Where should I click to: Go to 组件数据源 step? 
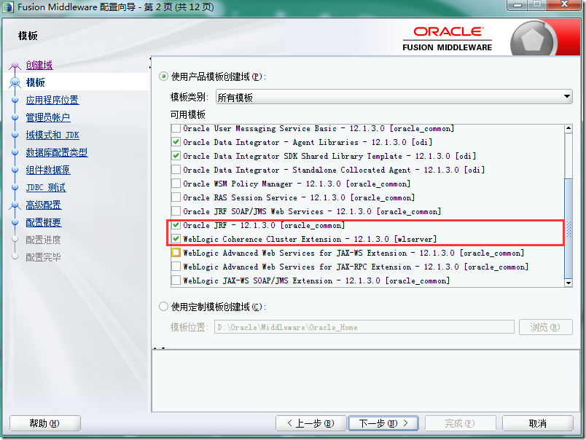pyautogui.click(x=48, y=170)
